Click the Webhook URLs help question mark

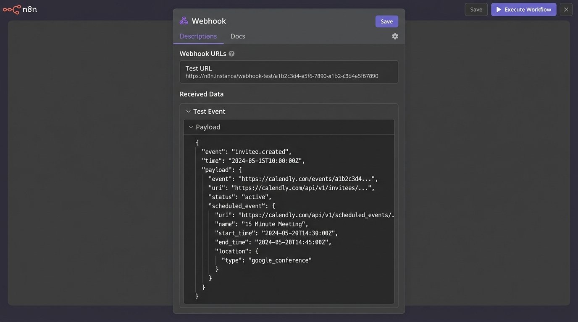(x=231, y=54)
